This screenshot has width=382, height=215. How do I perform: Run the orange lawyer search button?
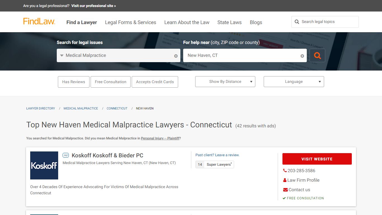click(x=317, y=55)
